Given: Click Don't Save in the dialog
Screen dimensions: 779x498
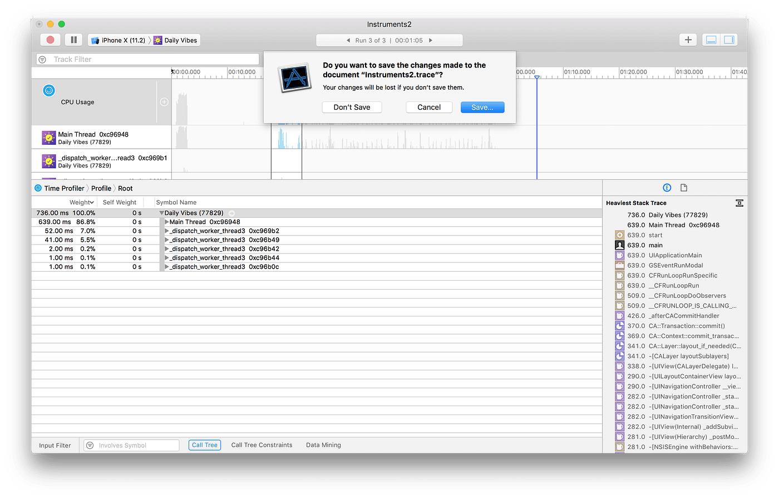Looking at the screenshot, I should [x=352, y=107].
